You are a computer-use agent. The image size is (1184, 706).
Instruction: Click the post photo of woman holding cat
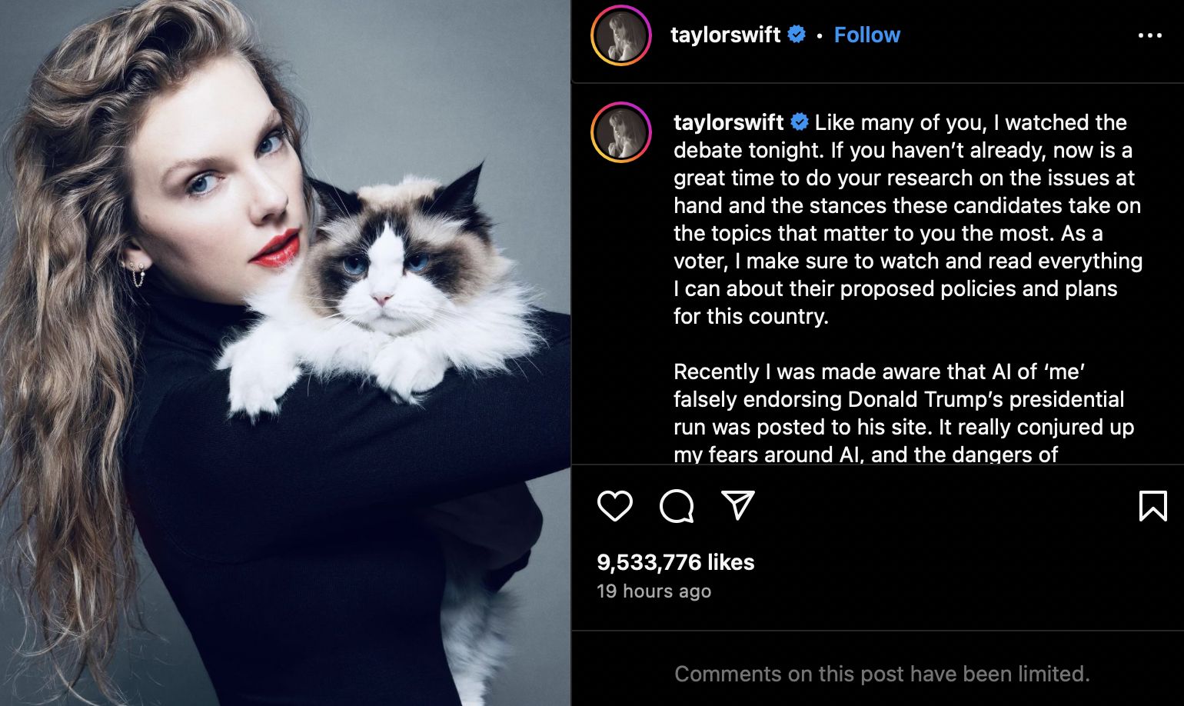tap(285, 353)
